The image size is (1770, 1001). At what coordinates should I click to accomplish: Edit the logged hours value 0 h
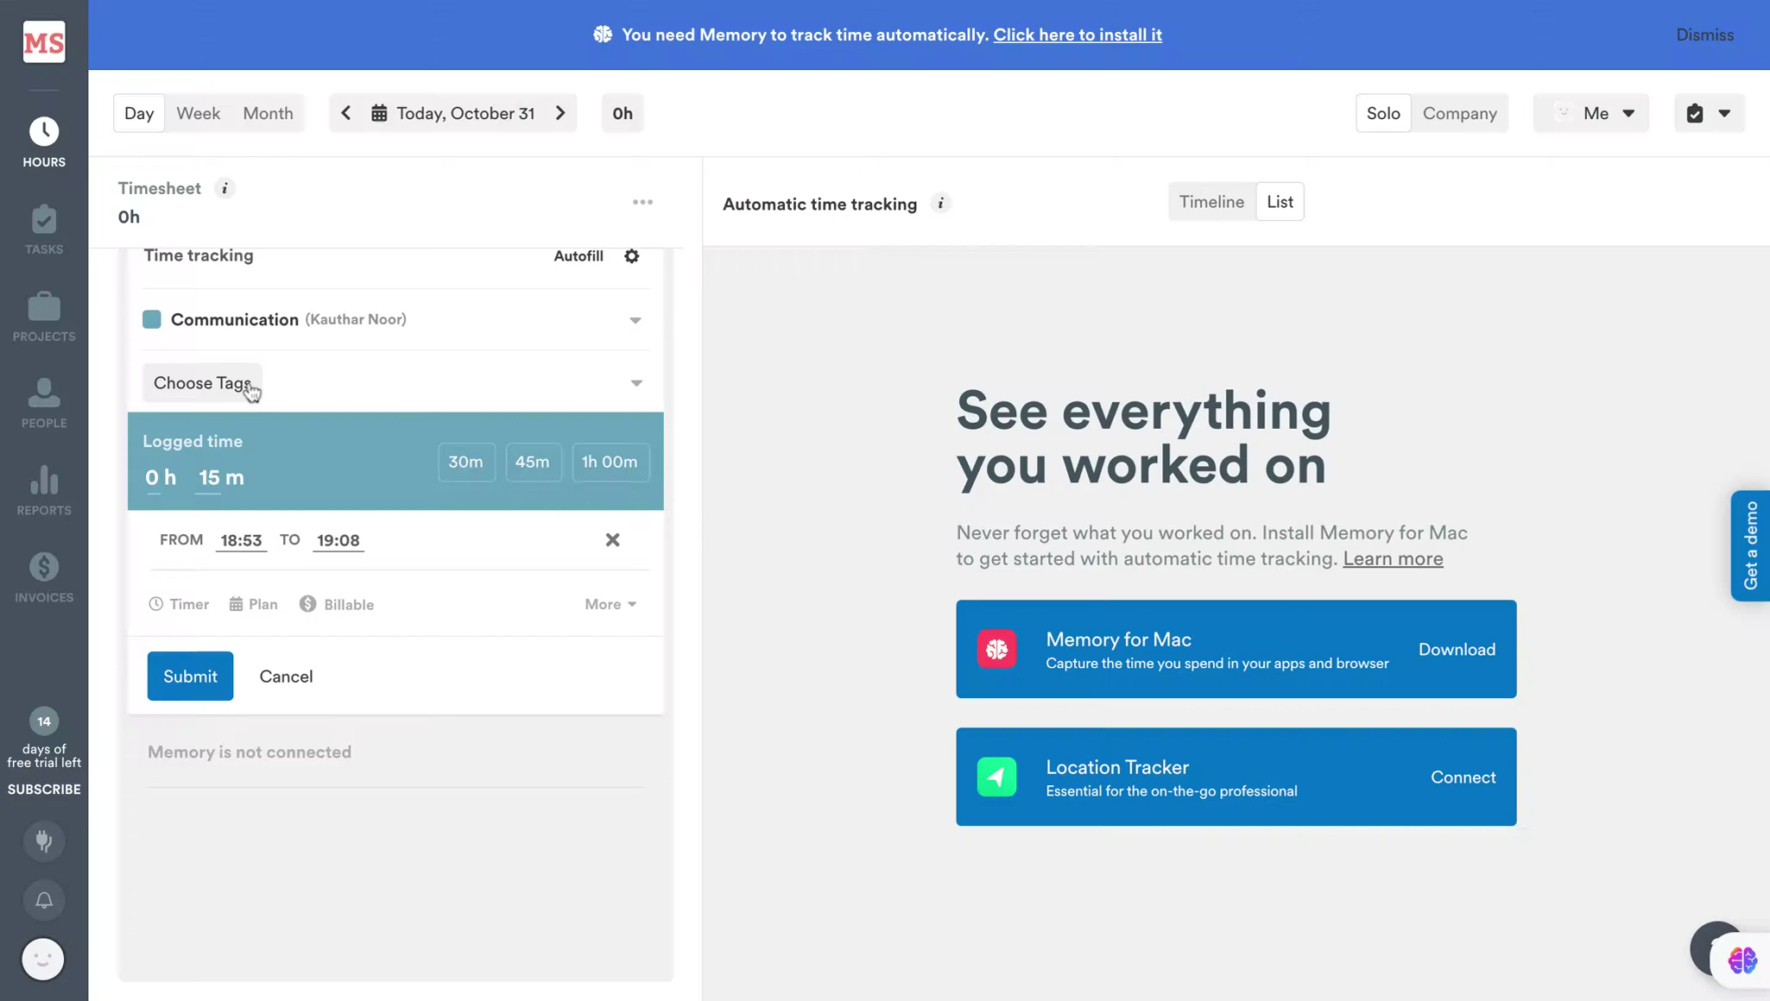pyautogui.click(x=161, y=477)
